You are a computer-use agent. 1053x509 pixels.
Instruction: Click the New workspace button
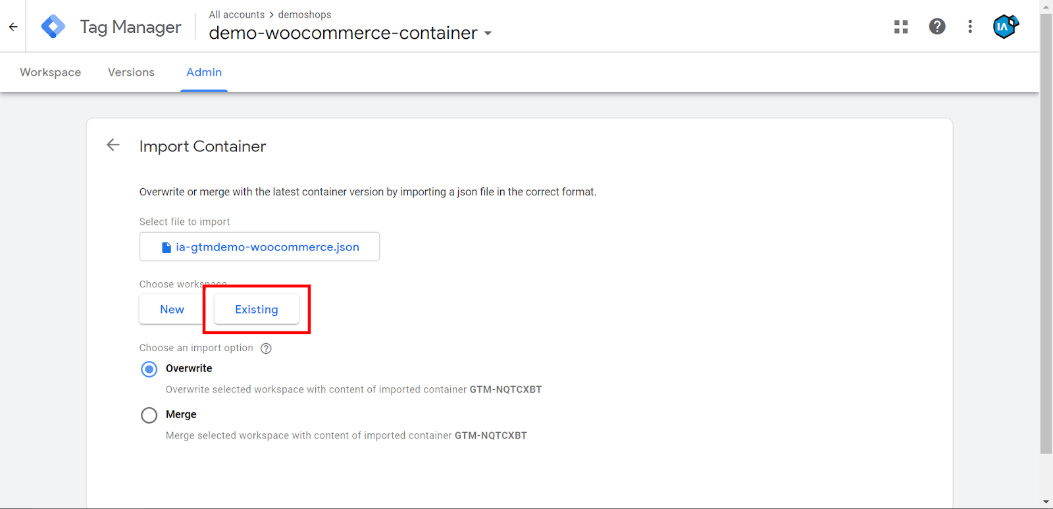(x=172, y=310)
